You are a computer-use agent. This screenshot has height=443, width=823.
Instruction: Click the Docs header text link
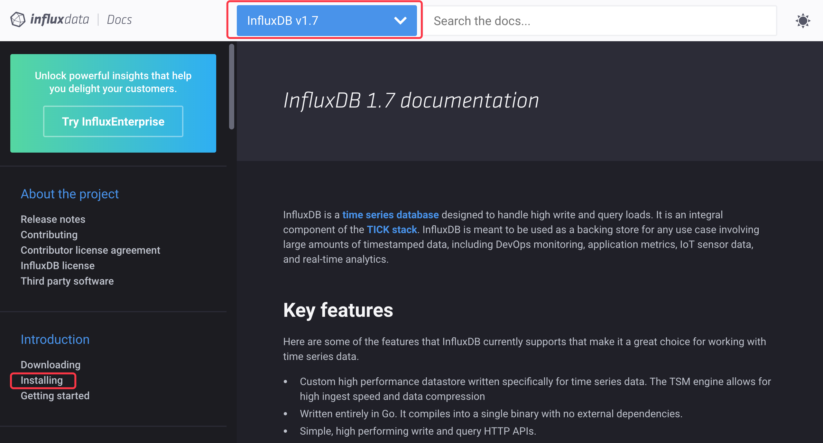click(119, 20)
